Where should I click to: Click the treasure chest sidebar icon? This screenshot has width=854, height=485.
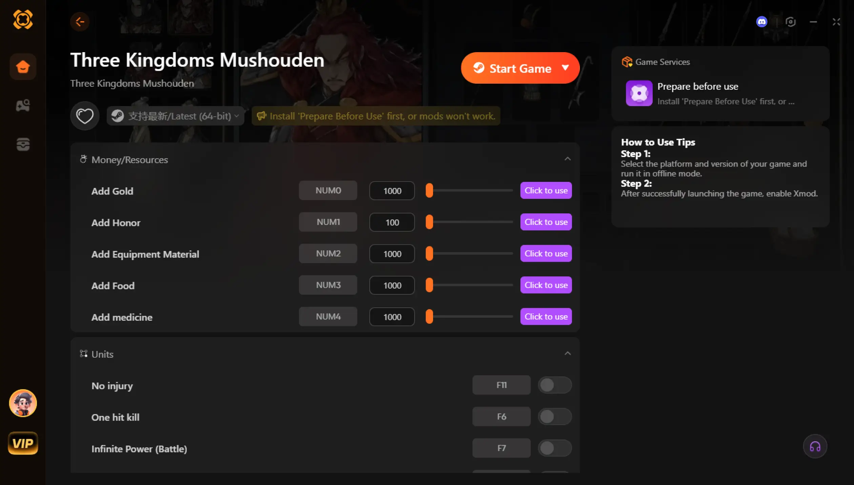(23, 144)
